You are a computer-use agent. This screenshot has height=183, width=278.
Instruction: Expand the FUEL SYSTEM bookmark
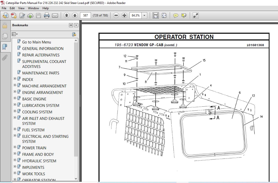[15, 129]
